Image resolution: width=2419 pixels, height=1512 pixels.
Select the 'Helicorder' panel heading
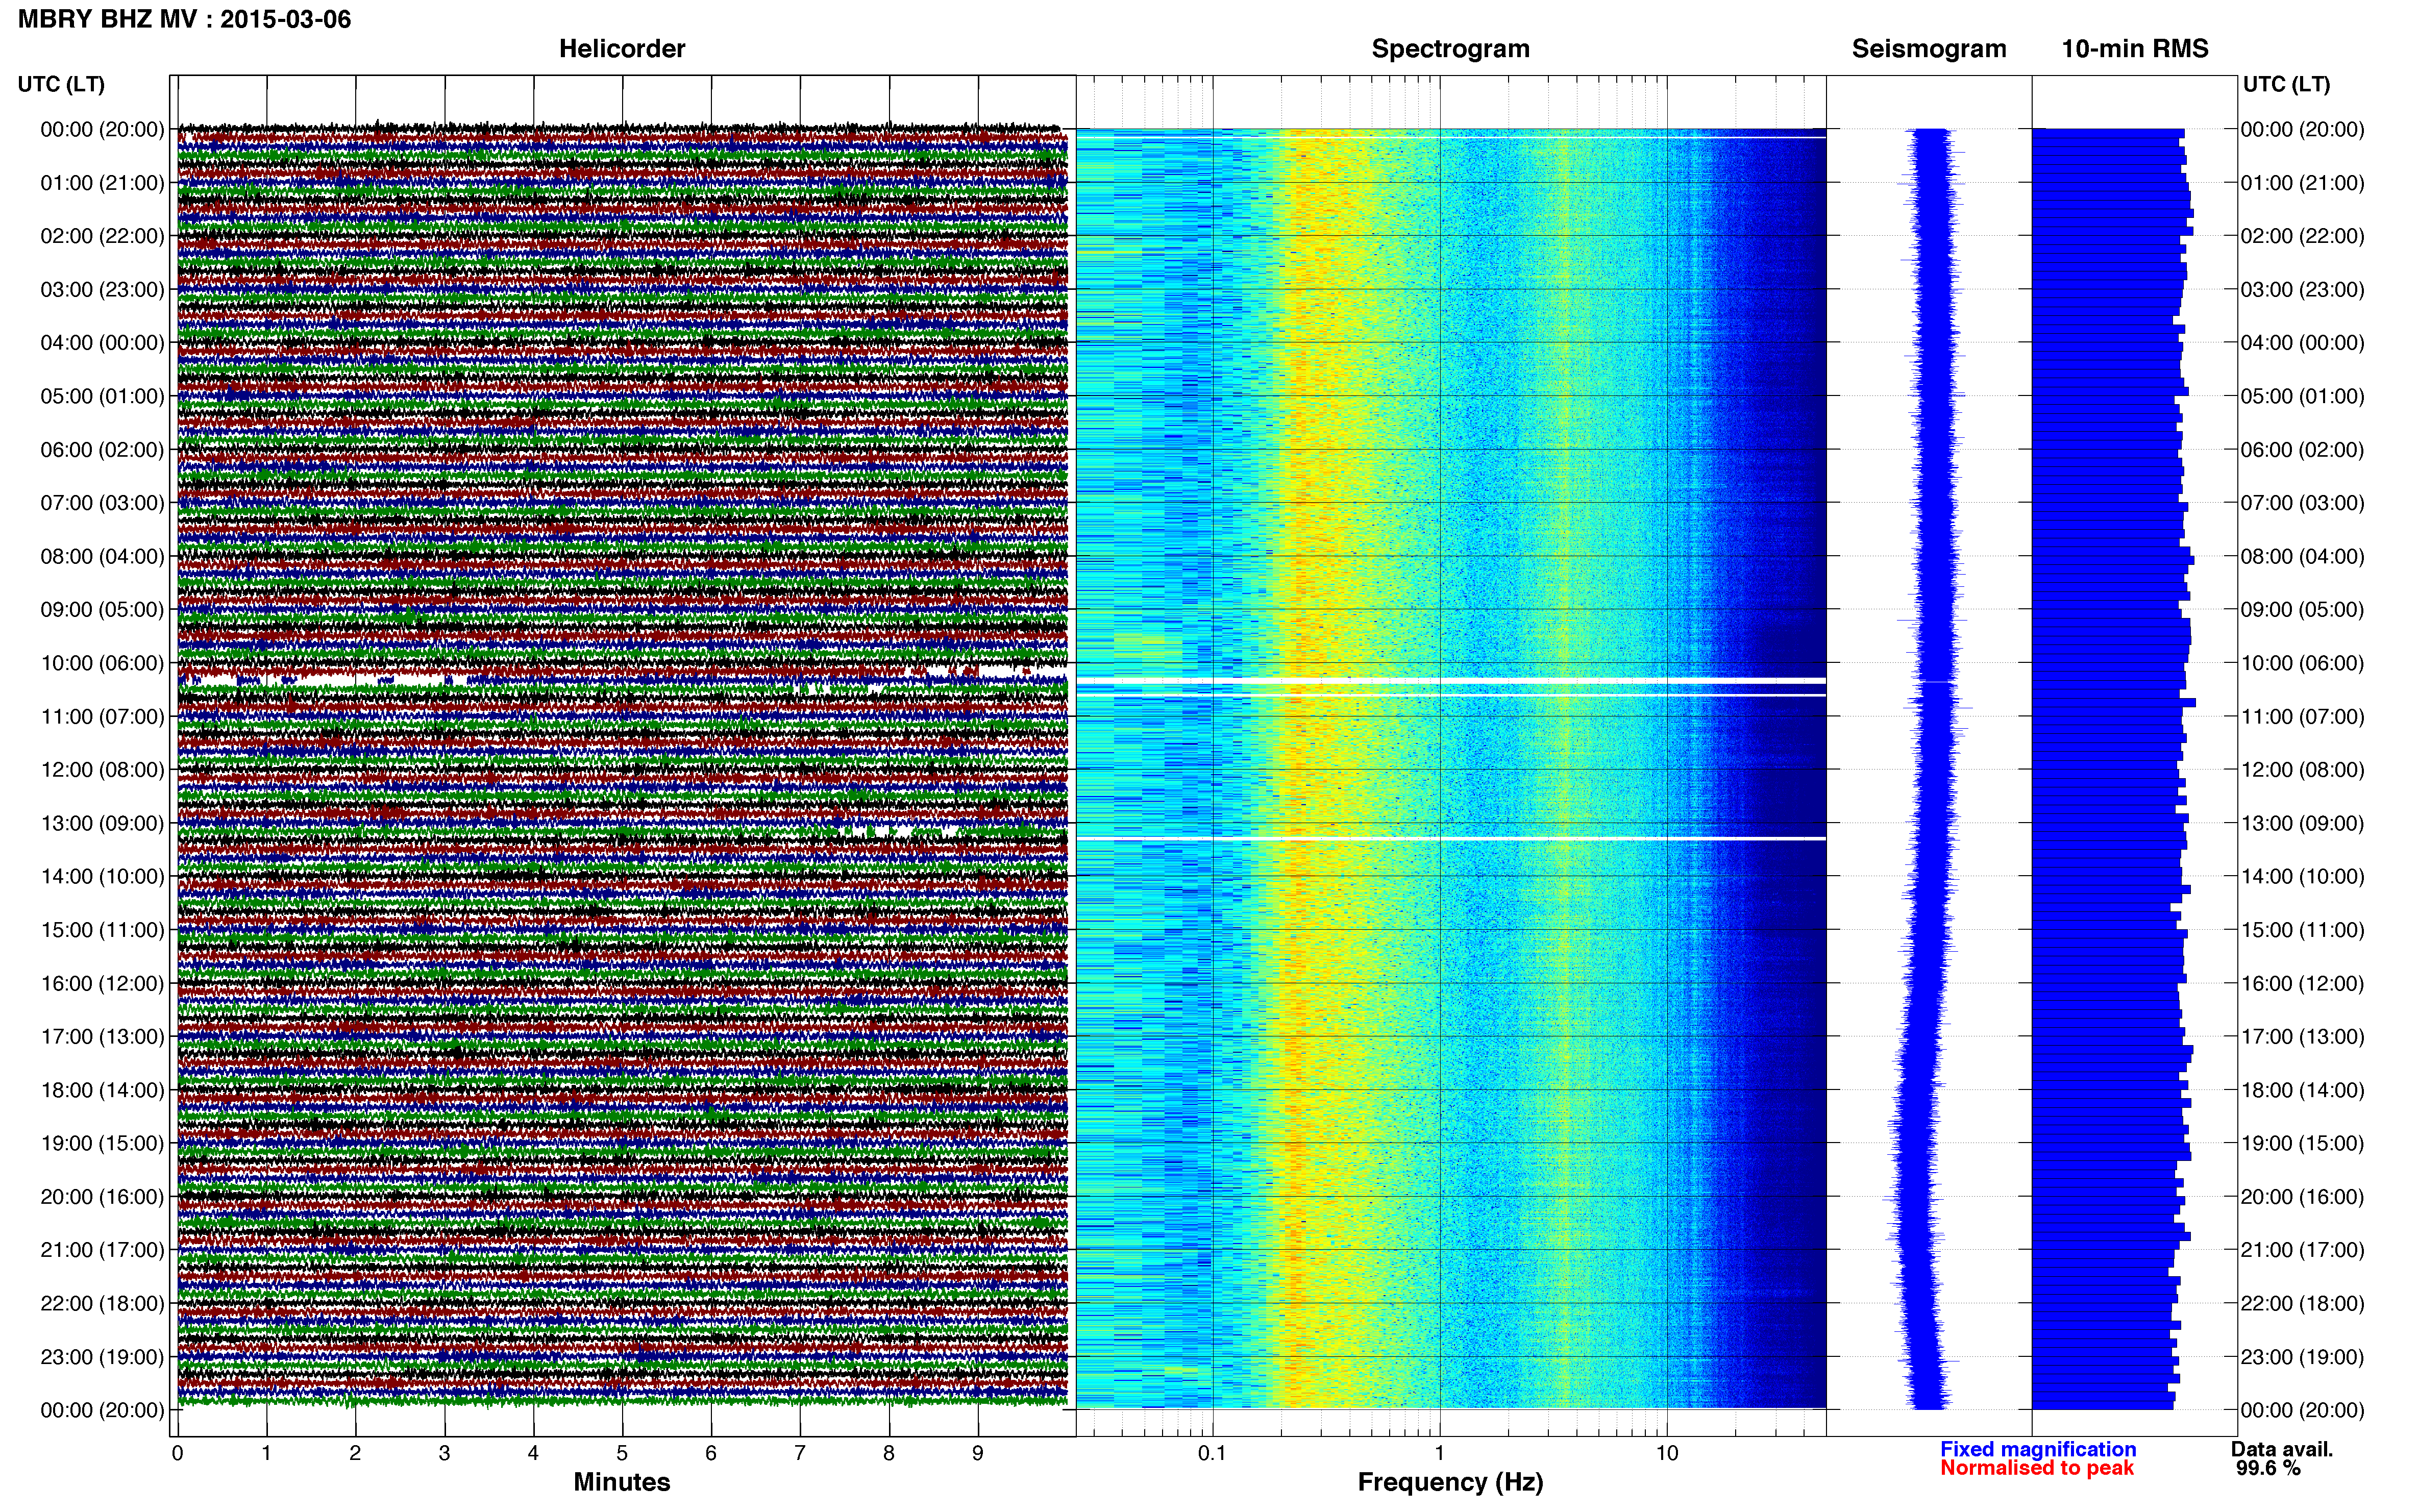click(x=622, y=49)
